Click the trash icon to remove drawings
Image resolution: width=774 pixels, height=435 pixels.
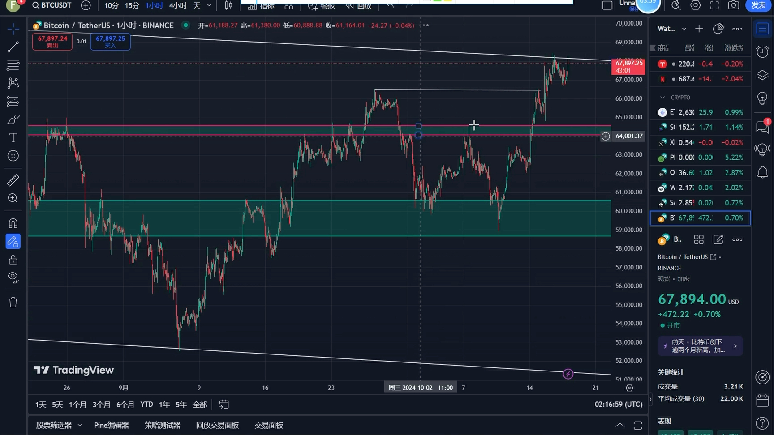point(13,303)
